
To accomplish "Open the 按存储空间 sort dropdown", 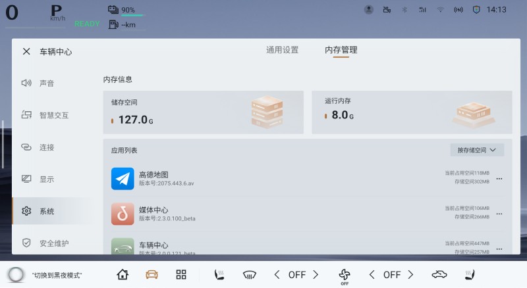I will (477, 150).
